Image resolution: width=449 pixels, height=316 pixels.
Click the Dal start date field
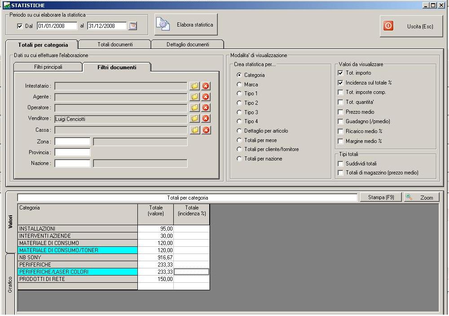tap(57, 26)
